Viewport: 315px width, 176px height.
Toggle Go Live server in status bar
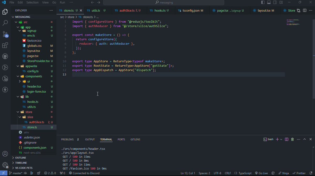(x=261, y=173)
